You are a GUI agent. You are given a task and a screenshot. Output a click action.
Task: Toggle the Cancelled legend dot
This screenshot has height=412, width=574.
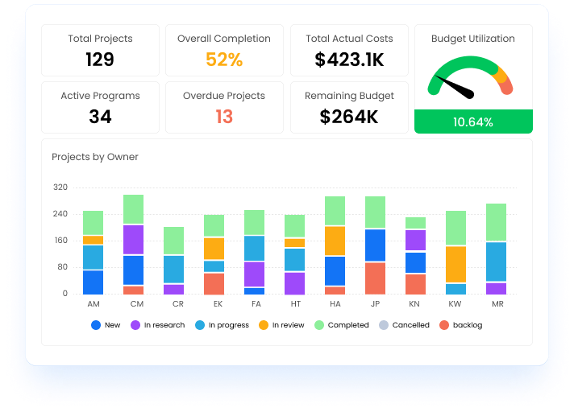click(384, 325)
